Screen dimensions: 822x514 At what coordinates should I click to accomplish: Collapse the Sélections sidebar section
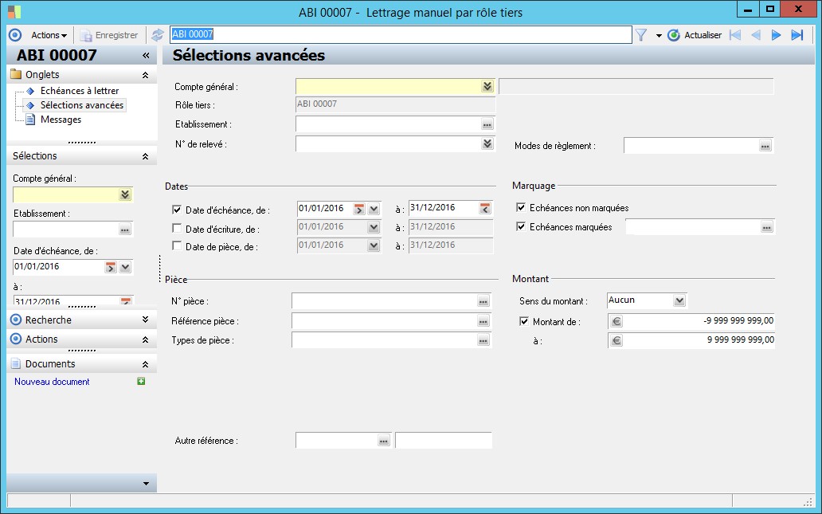pos(145,156)
